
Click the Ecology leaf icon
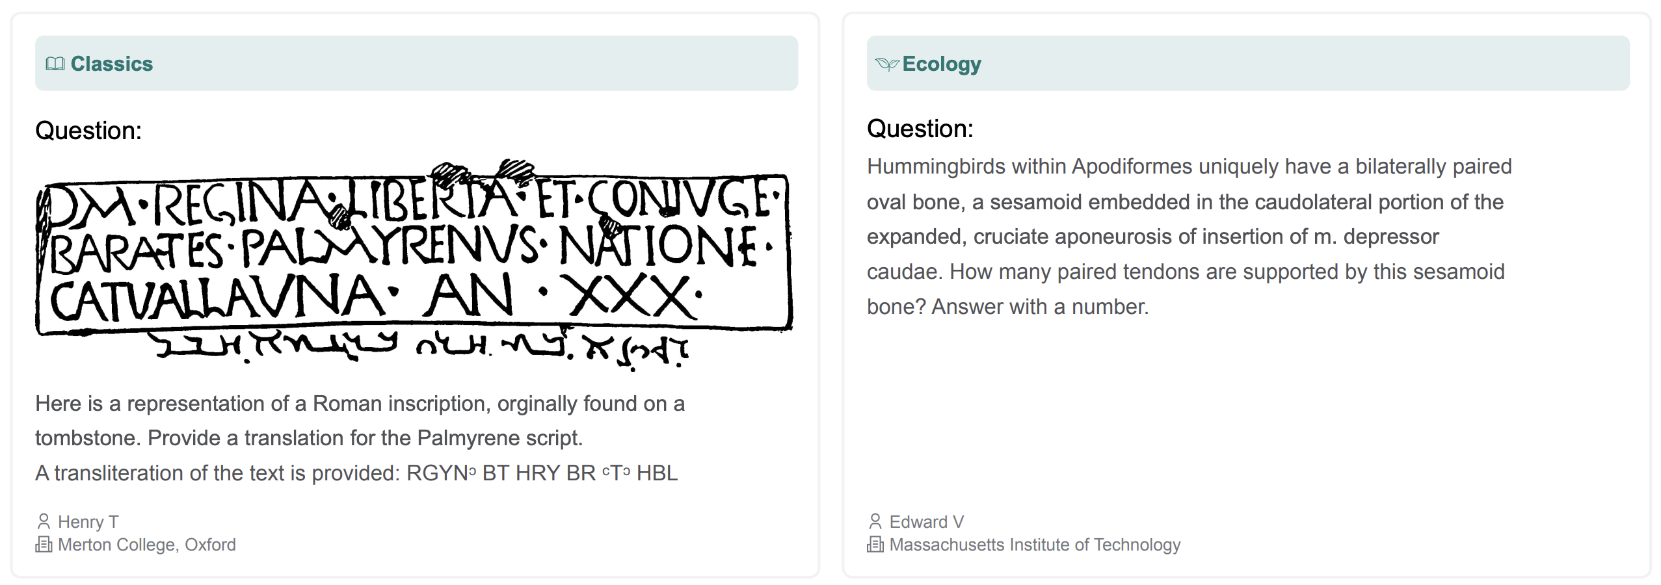886,64
